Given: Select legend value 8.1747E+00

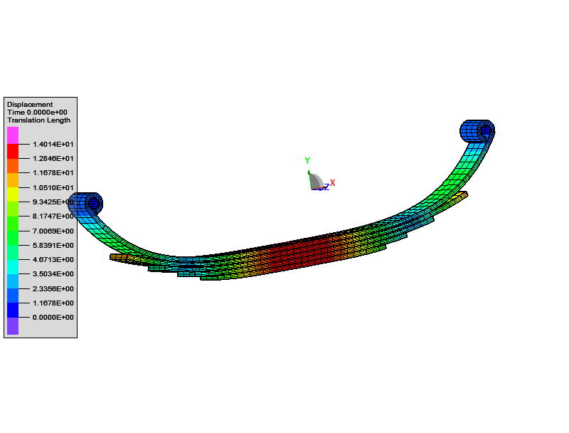Looking at the screenshot, I should click(x=53, y=216).
